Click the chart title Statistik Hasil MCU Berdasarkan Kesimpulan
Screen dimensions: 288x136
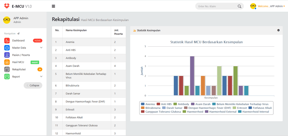click(206, 42)
